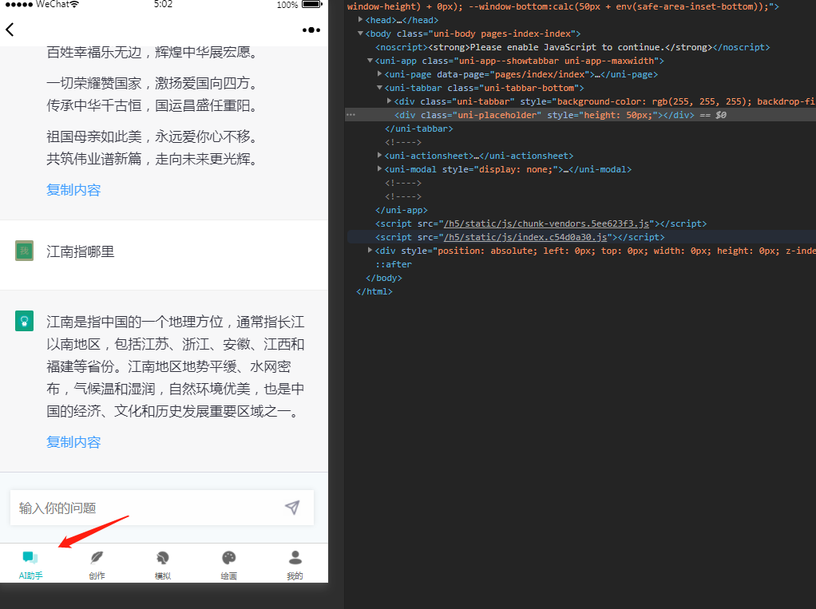Expand the div class uni-tabbar node
This screenshot has width=816, height=609.
[x=390, y=101]
